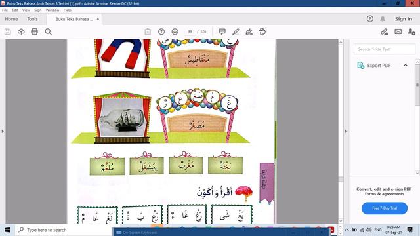Open the Sign menu
The height and width of the screenshot is (236, 420).
tap(38, 10)
